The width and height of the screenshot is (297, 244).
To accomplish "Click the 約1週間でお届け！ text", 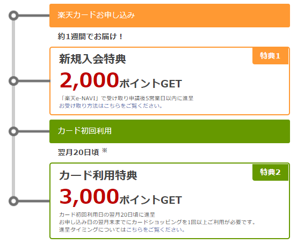I will (90, 36).
